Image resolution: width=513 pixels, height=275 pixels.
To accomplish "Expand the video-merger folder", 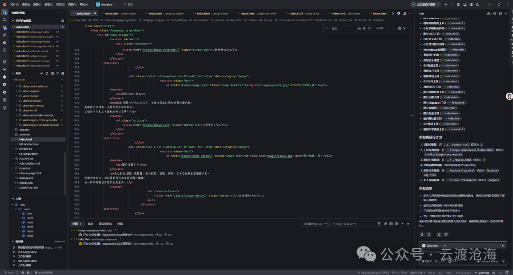I will 16,96.
